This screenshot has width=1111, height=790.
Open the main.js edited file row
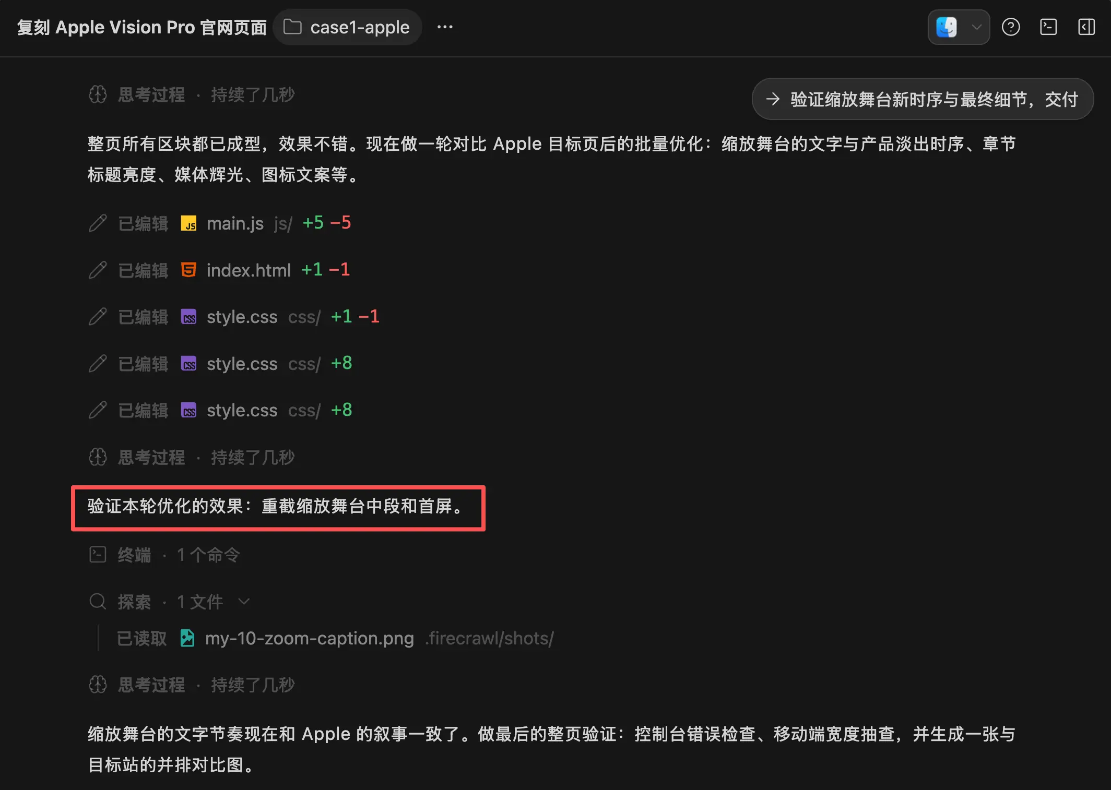(x=220, y=223)
